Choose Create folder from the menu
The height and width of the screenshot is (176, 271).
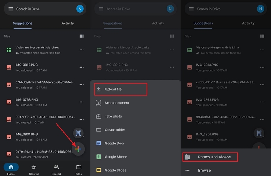[135, 130]
